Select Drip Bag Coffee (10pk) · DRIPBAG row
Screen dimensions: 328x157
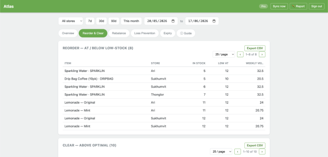pos(164,79)
